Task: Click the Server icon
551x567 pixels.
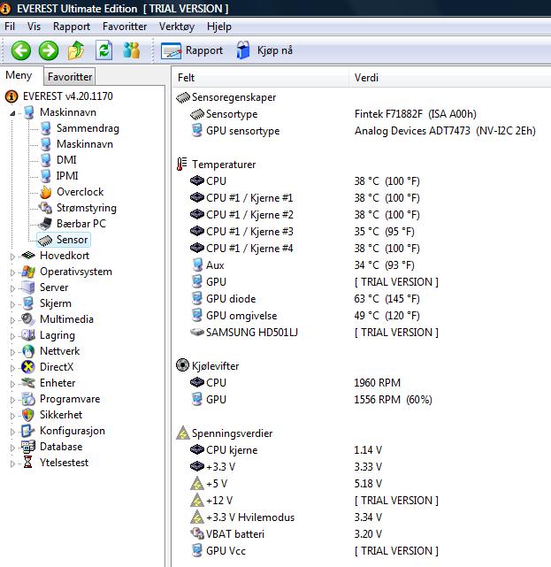Action: coord(28,287)
